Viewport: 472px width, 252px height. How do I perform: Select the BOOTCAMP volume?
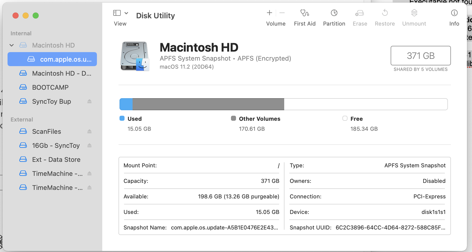point(52,87)
